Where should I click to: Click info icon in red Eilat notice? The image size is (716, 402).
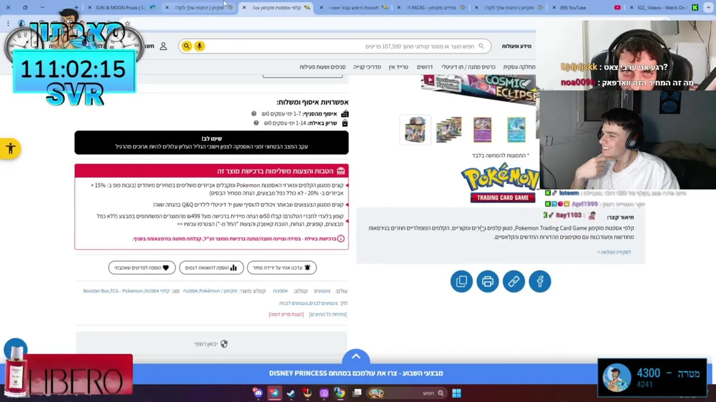pyautogui.click(x=341, y=239)
